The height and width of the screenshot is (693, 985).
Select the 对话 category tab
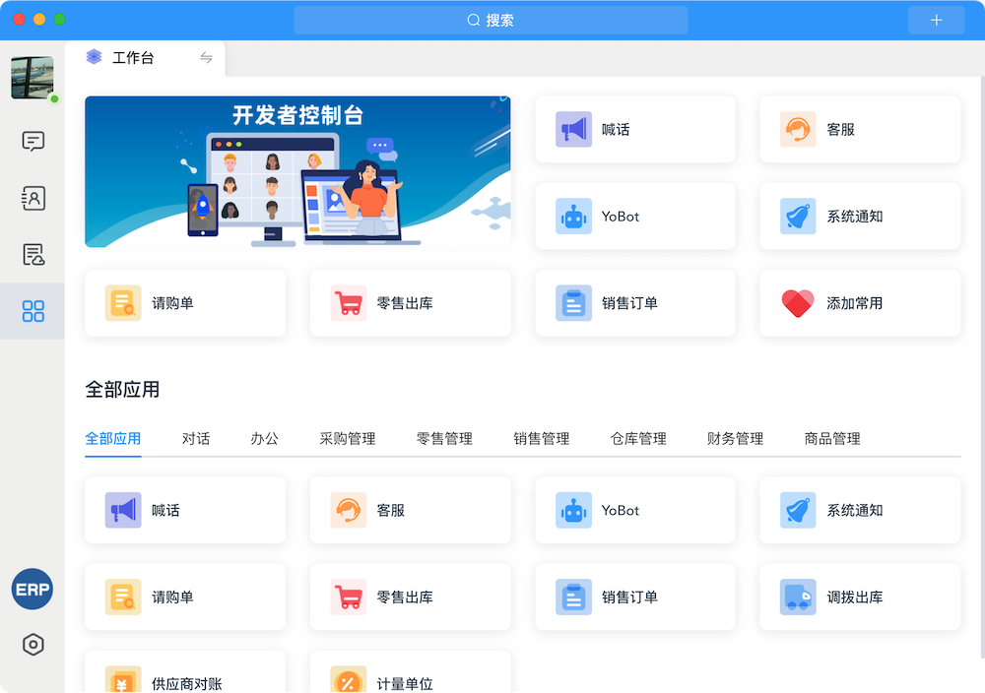click(196, 439)
